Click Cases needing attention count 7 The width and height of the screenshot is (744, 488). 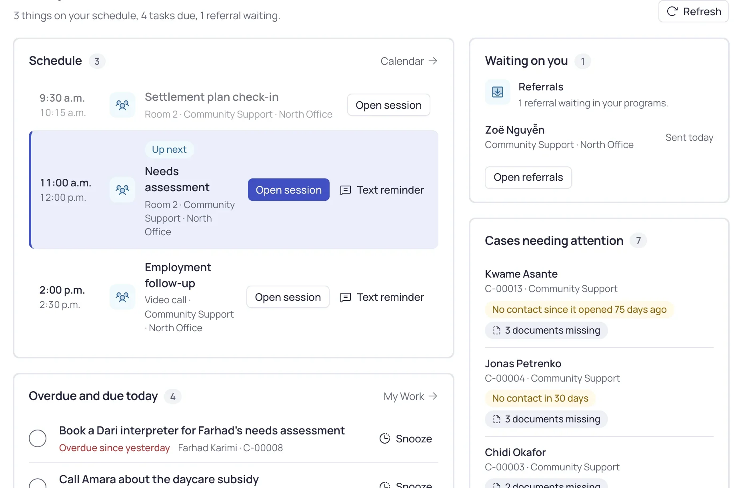coord(638,241)
